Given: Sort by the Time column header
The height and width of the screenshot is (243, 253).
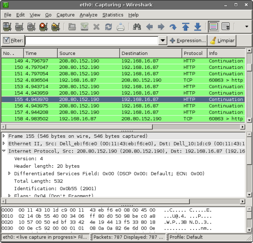Looking at the screenshot, I should (40, 53).
